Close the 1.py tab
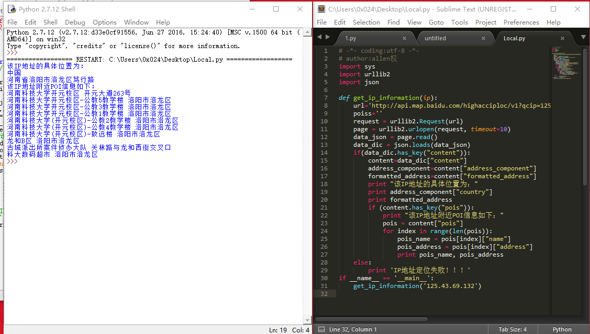The height and width of the screenshot is (334, 590). click(x=405, y=38)
